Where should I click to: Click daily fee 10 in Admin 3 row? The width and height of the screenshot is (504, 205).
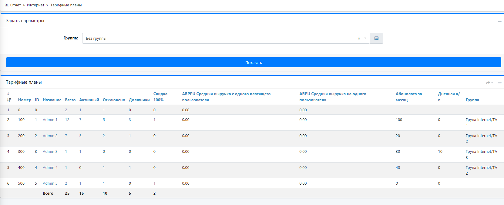(x=440, y=152)
